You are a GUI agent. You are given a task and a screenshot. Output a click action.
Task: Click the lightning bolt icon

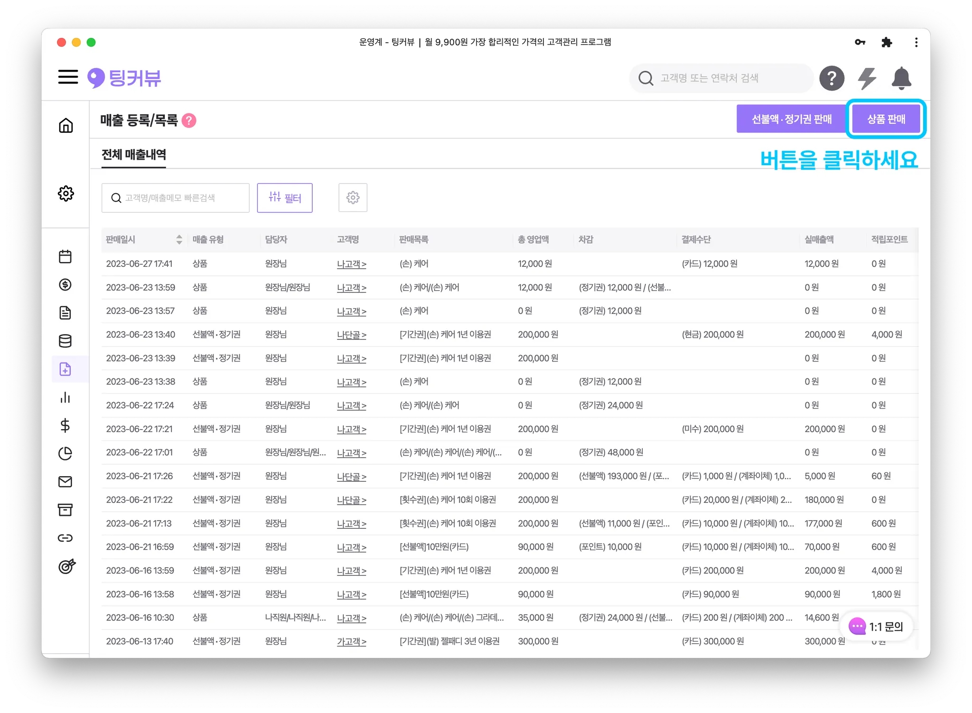click(867, 78)
